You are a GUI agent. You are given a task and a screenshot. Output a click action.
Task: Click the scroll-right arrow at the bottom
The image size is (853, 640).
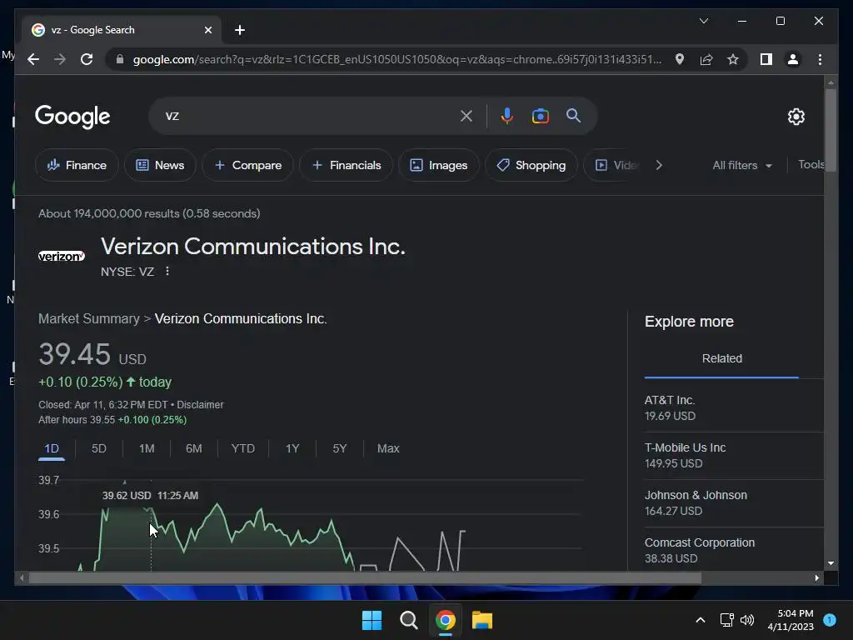pyautogui.click(x=816, y=578)
